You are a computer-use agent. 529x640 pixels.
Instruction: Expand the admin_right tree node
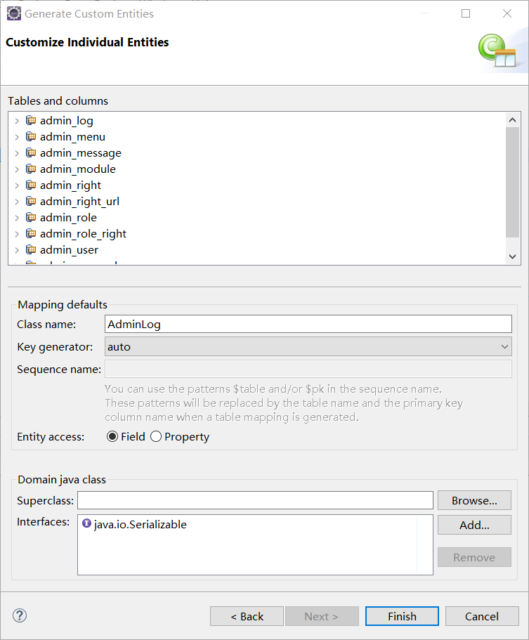[x=17, y=185]
